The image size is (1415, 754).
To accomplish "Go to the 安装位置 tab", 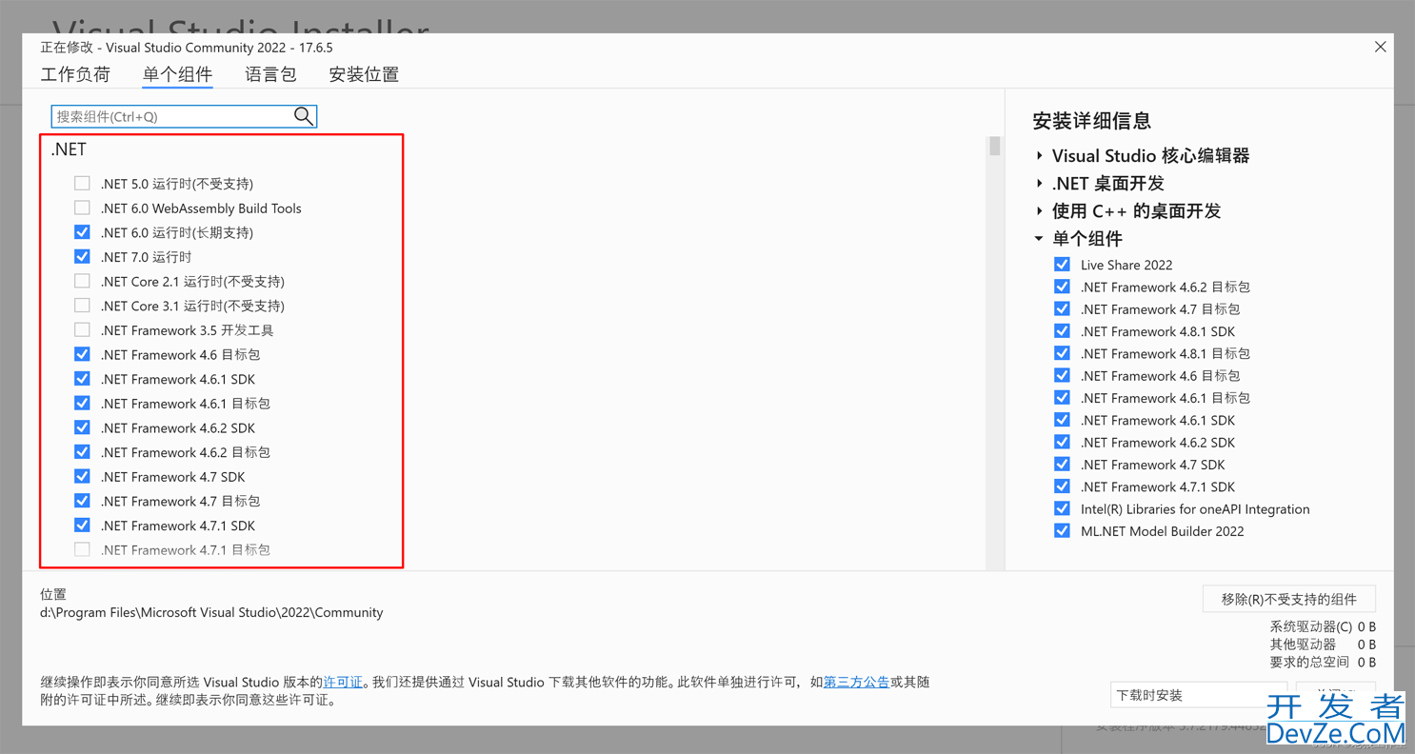I will pyautogui.click(x=364, y=74).
